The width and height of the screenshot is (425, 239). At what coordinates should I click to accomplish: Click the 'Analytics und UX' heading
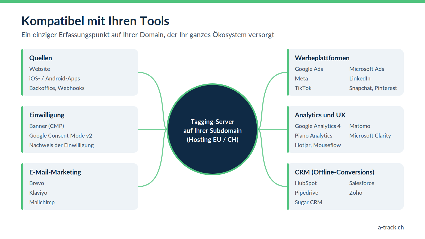320,115
